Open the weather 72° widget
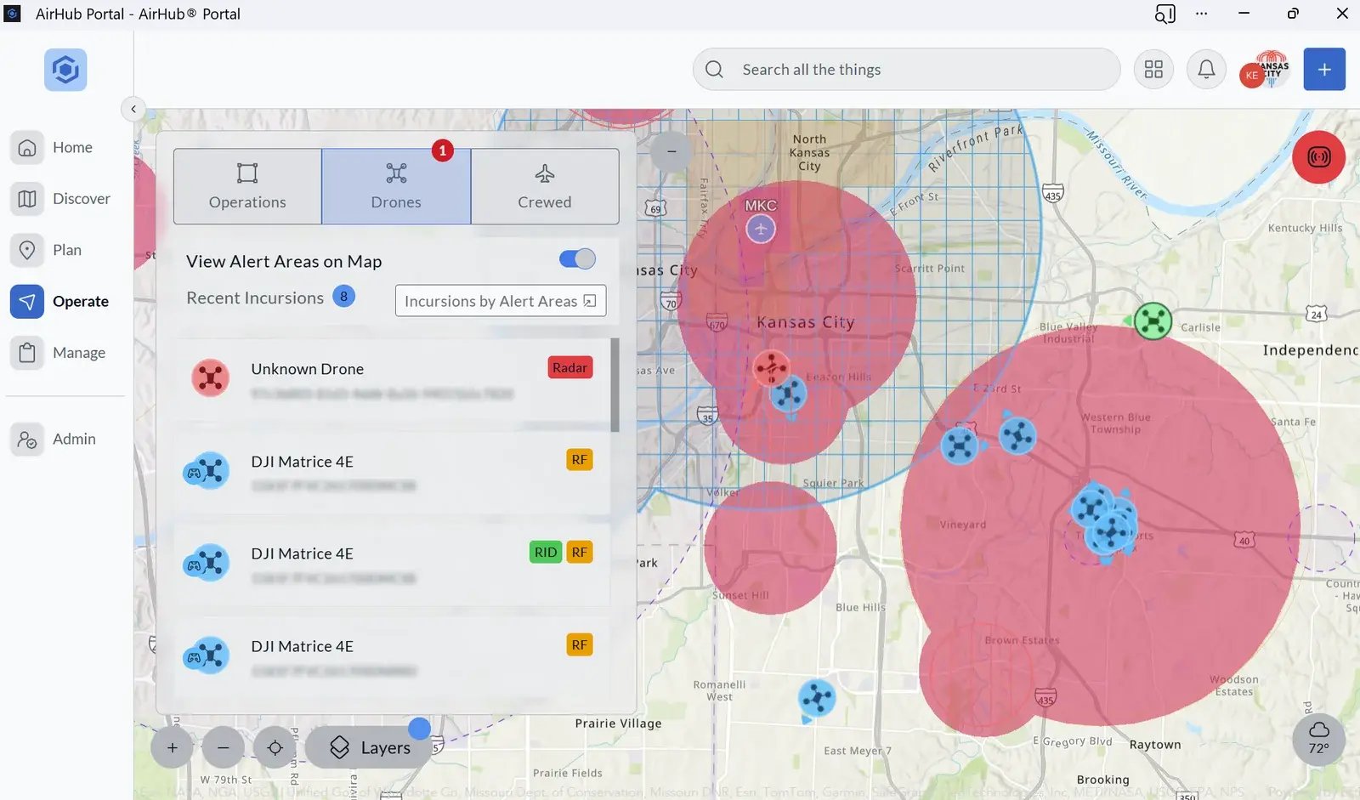1360x800 pixels. click(x=1318, y=738)
